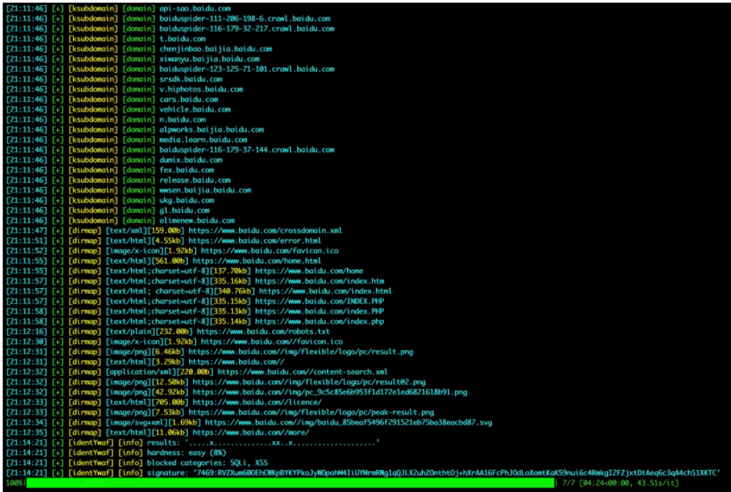Click the 100% progress label
Image resolution: width=731 pixels, height=492 pixels.
15,483
